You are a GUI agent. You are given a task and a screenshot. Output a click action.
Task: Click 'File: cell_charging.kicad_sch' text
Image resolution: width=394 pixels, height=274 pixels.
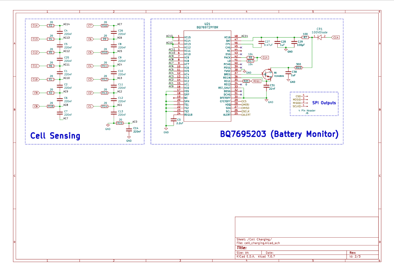[258, 243]
